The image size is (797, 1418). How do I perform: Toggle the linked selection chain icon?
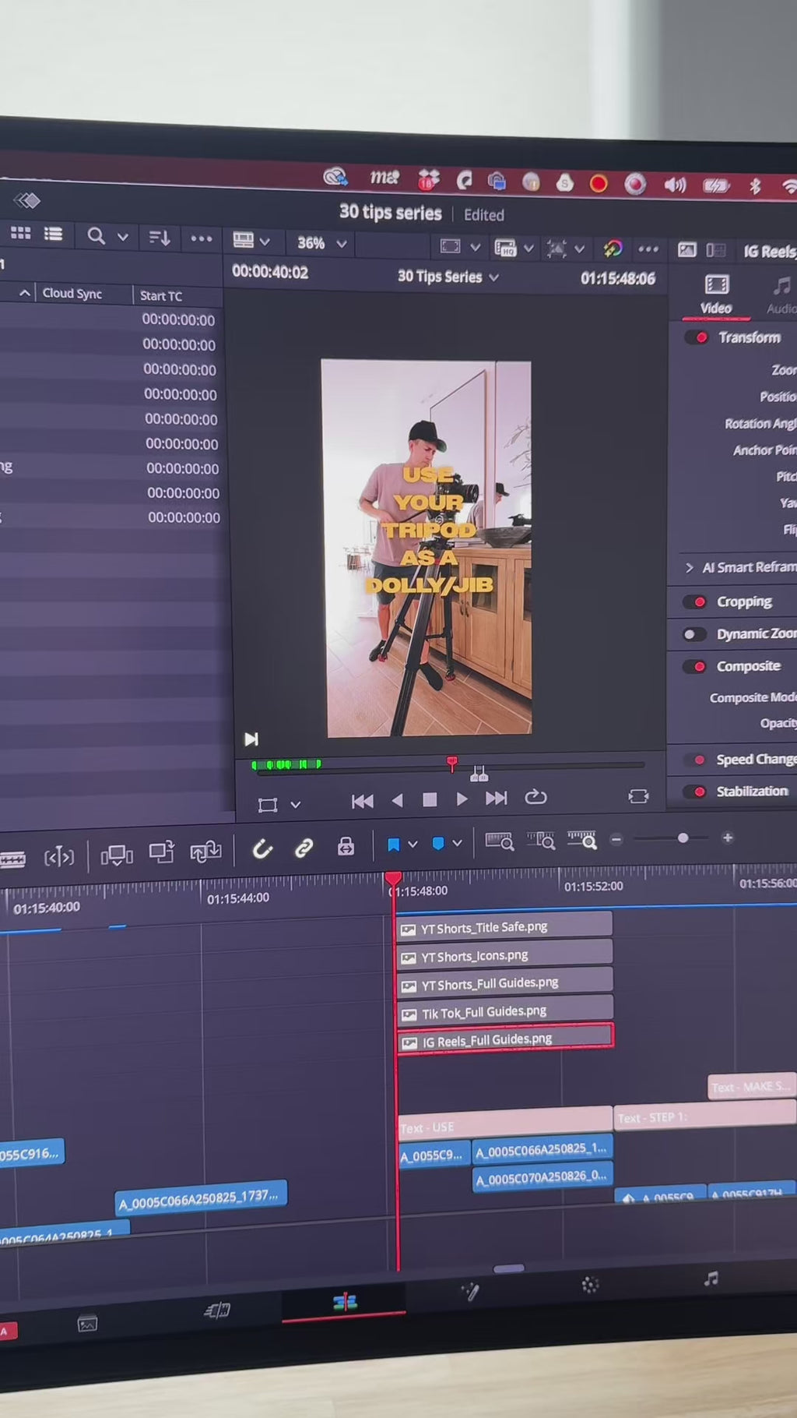[304, 848]
